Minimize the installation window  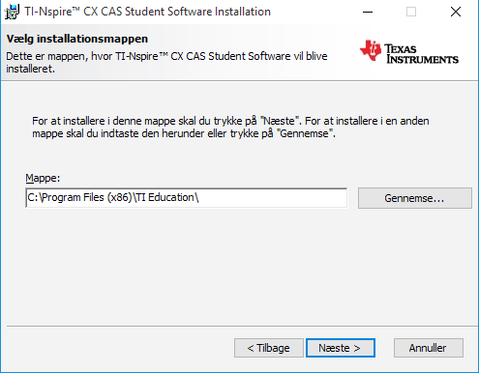tap(368, 12)
